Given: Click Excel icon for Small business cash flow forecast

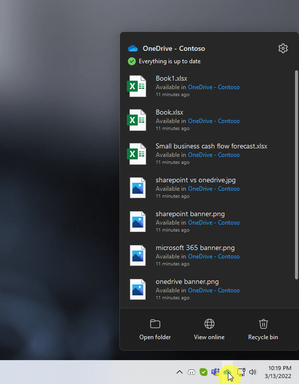Looking at the screenshot, I should pos(136,154).
